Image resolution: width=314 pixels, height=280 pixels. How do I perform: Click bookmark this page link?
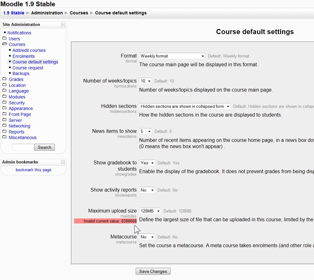point(33,170)
